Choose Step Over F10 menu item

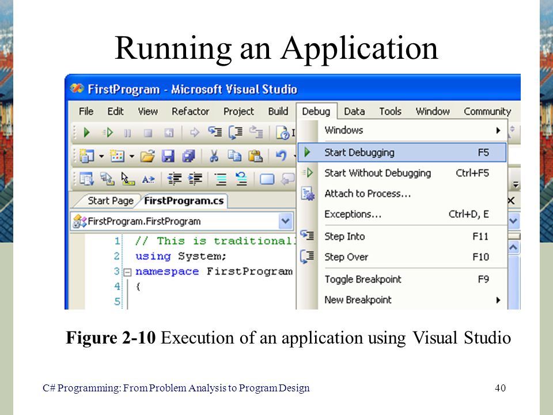coord(402,257)
